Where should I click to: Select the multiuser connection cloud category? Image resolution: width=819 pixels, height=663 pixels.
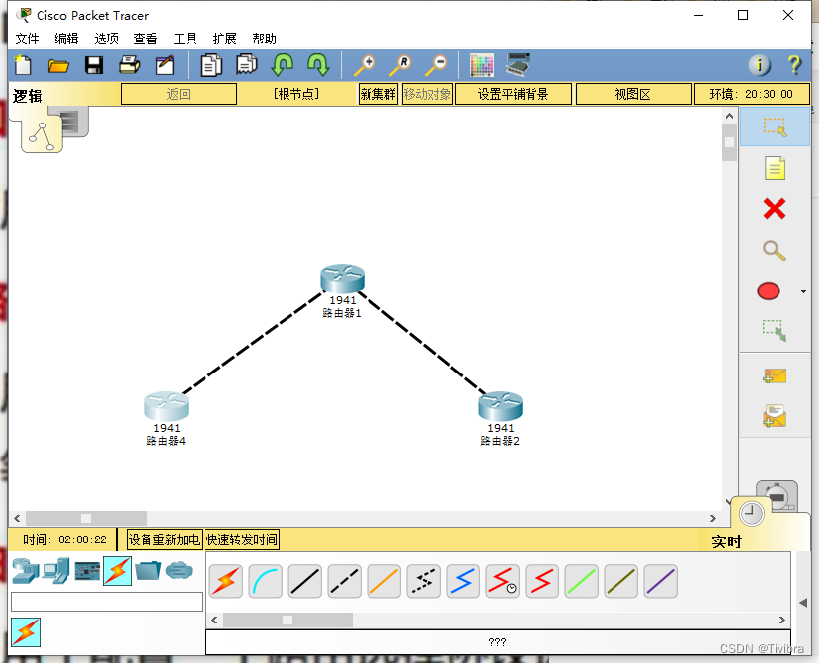tap(179, 570)
